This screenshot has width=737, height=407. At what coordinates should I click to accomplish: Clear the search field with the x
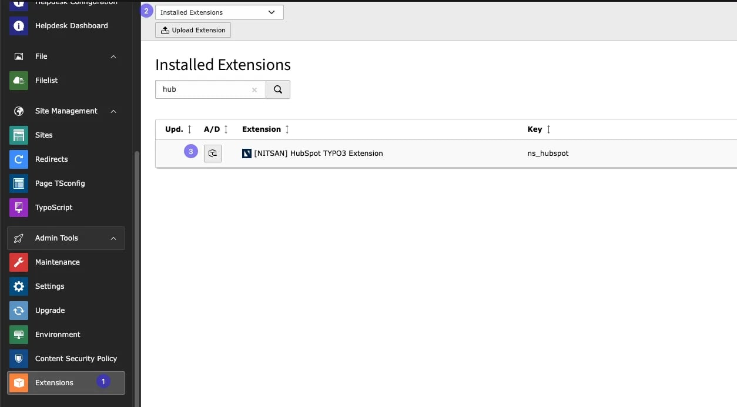[x=254, y=90]
